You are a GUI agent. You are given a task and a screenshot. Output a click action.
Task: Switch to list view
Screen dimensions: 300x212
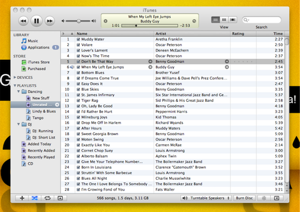(x=215, y=19)
